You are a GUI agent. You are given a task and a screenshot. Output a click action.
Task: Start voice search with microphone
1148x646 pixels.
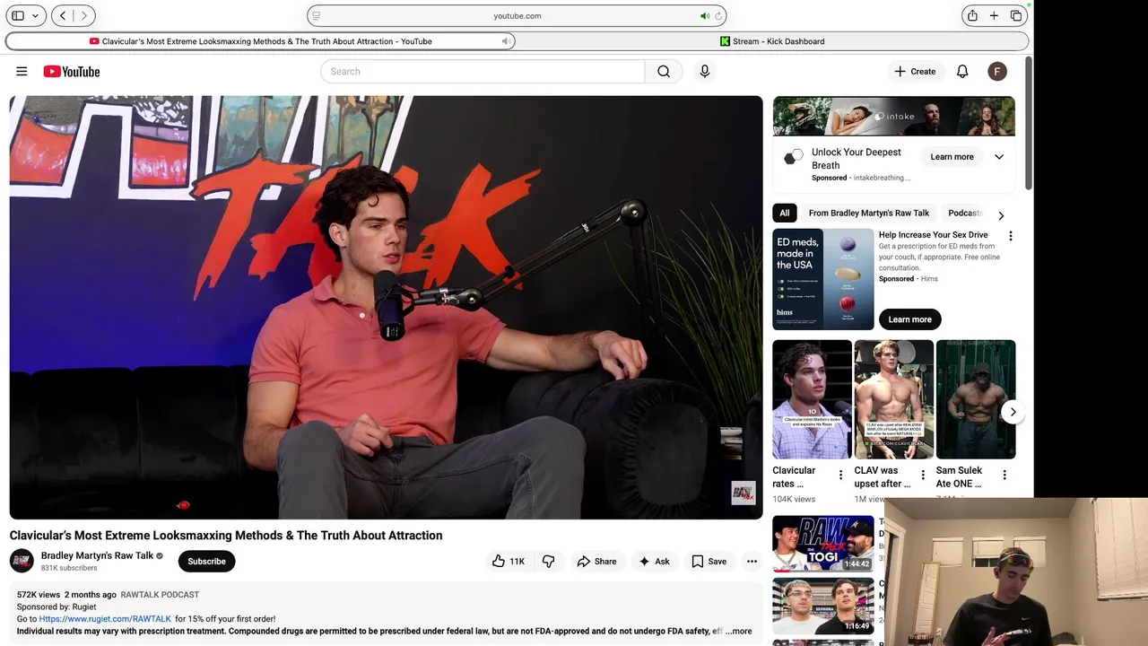pos(705,72)
